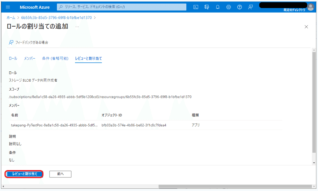Click the search magnifier icon
This screenshot has height=191, width=318.
(61, 7)
